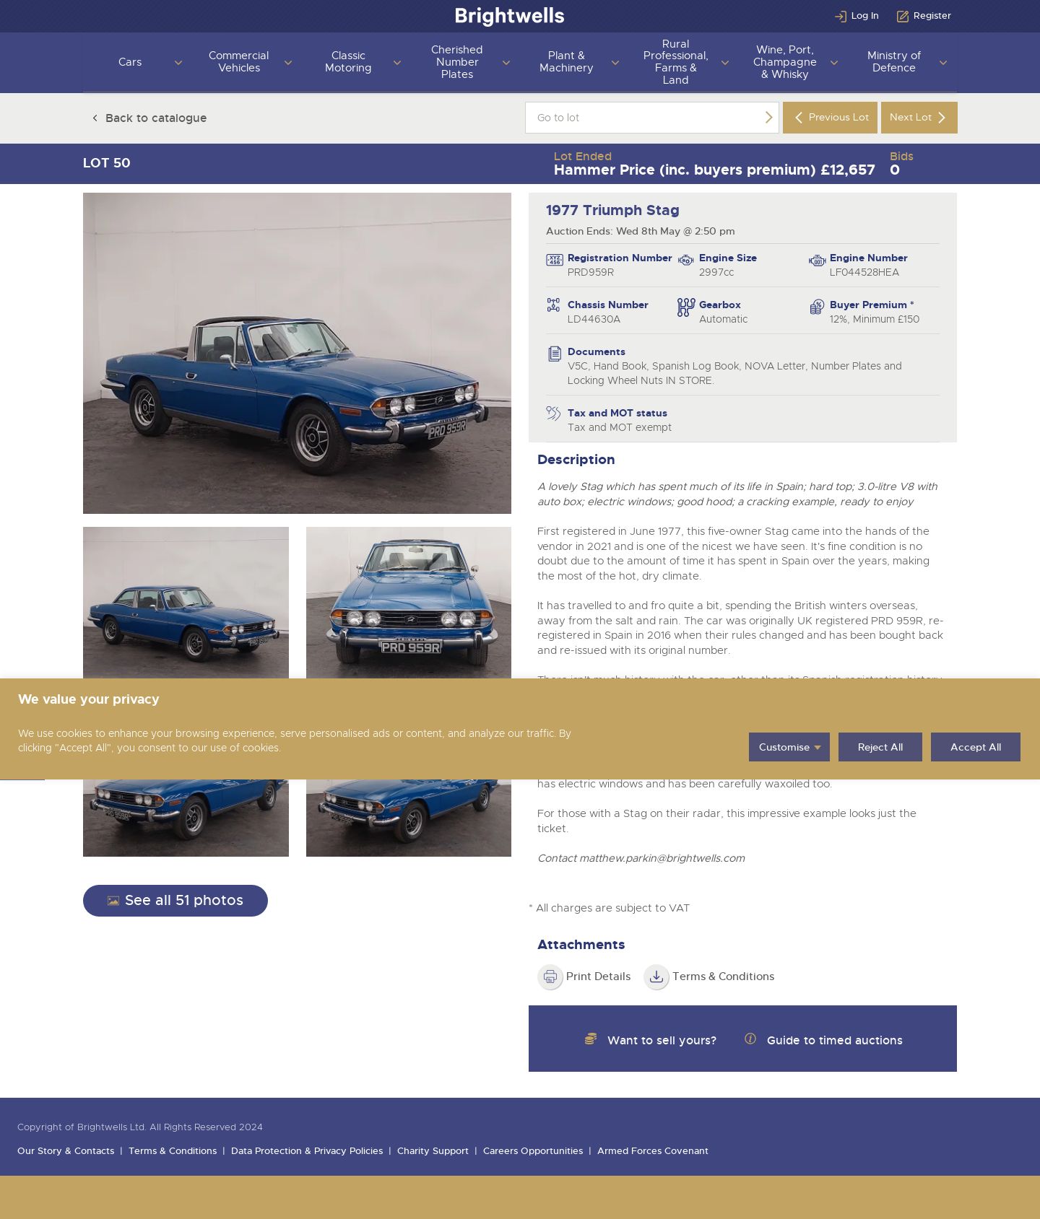Click the back arrow beside Back to catalogue
This screenshot has width=1040, height=1219.
pos(95,118)
